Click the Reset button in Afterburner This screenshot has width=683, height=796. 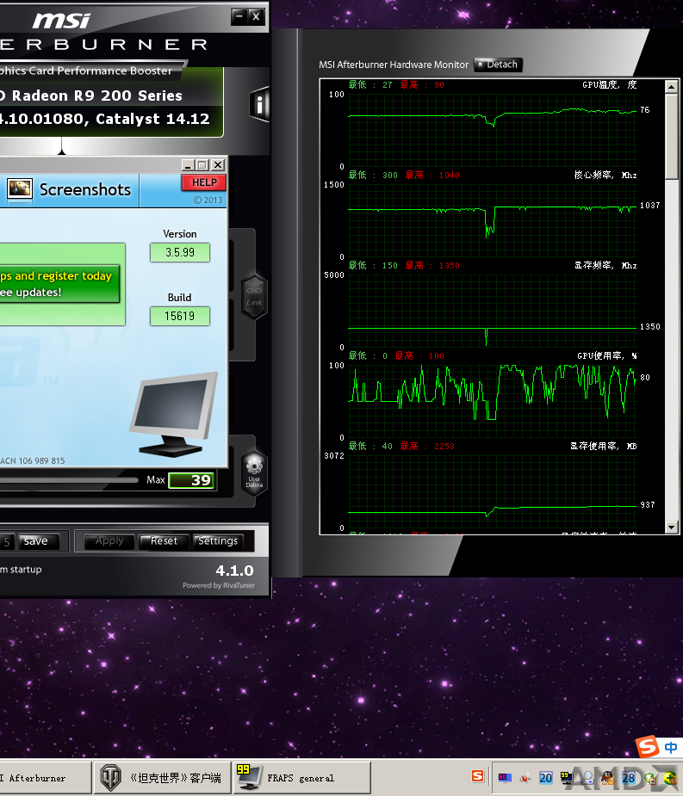point(164,541)
